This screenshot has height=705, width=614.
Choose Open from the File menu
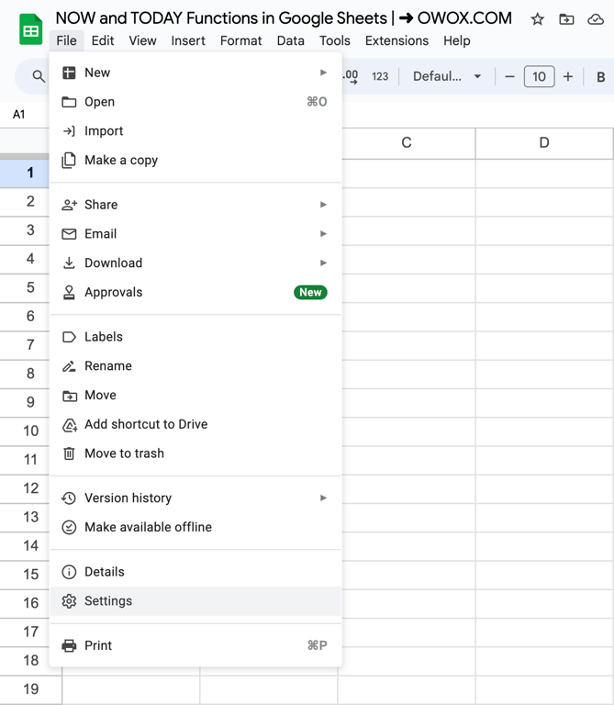coord(195,102)
